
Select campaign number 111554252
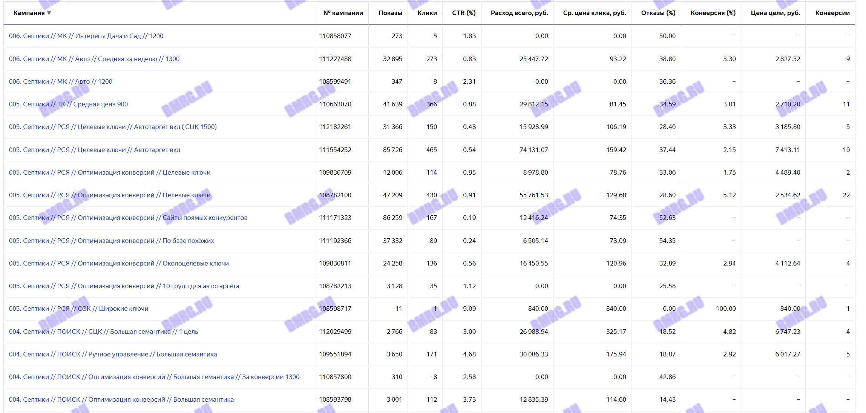[335, 150]
